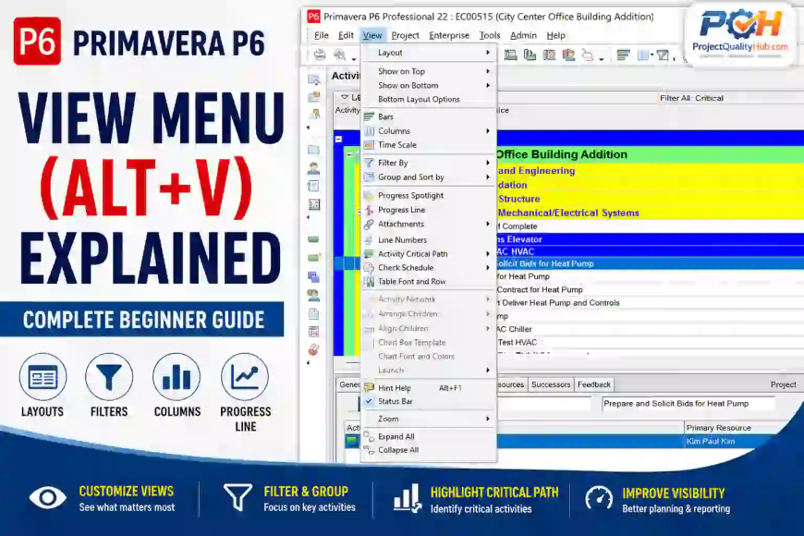Choose Bottom Layout Options
Screen dimensions: 804x536
click(x=429, y=99)
